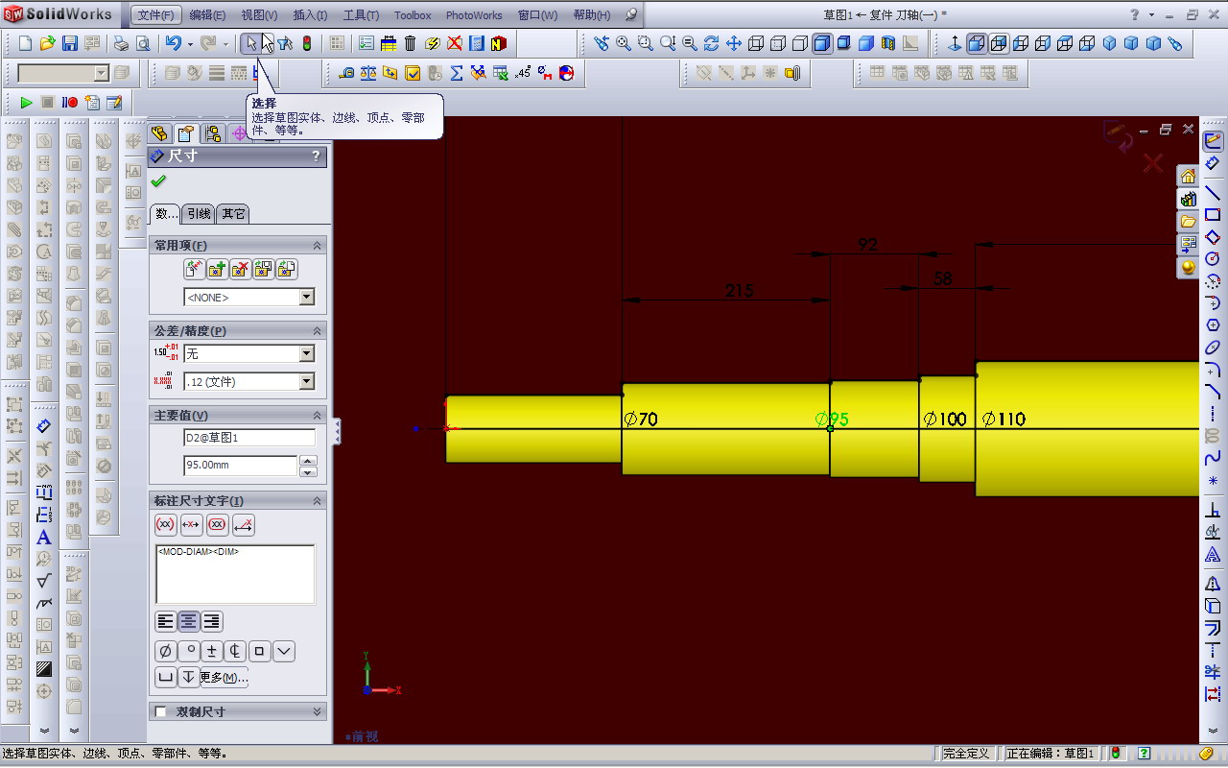
Task: Open the precision dropdown showing .12 (文件)
Action: pyautogui.click(x=307, y=382)
